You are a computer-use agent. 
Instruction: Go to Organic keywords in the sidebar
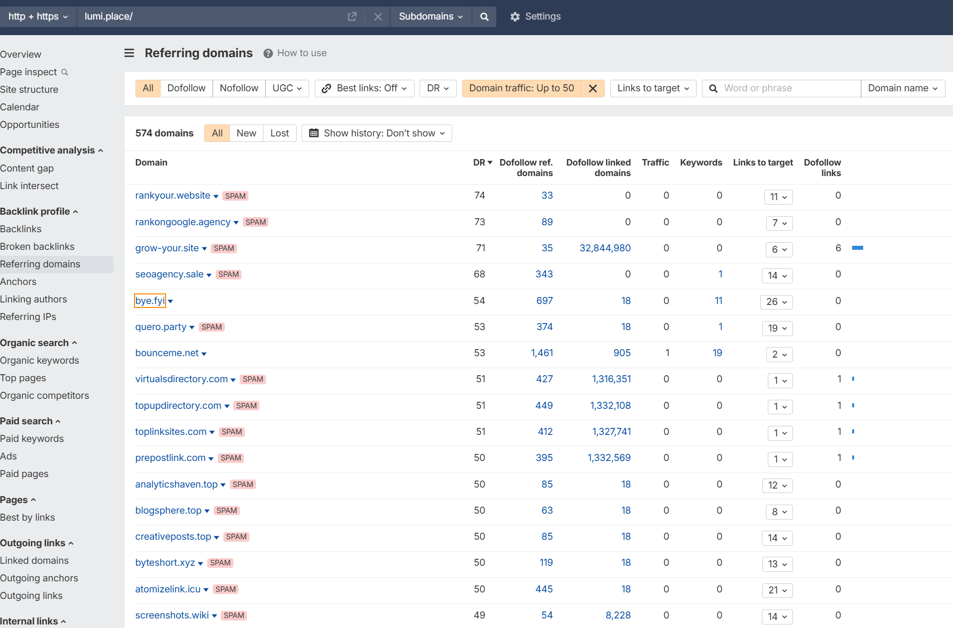click(x=40, y=360)
